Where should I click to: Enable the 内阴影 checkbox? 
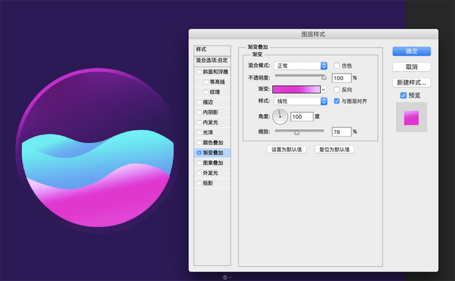point(199,112)
